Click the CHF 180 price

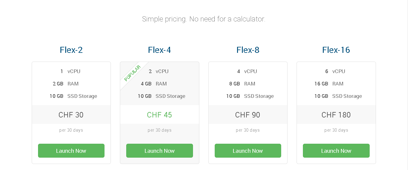(x=336, y=115)
